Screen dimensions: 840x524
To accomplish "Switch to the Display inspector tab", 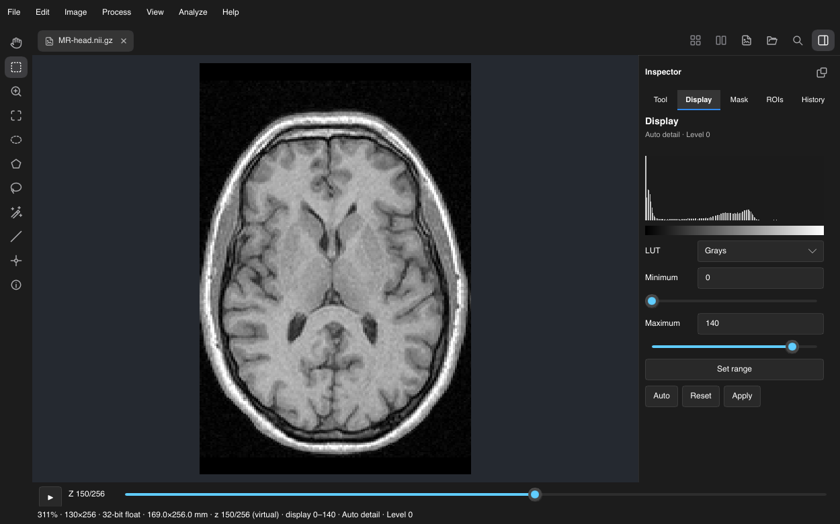I will tap(699, 99).
